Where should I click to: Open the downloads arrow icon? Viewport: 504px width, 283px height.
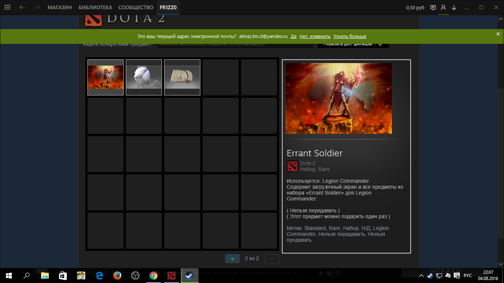coord(454,7)
